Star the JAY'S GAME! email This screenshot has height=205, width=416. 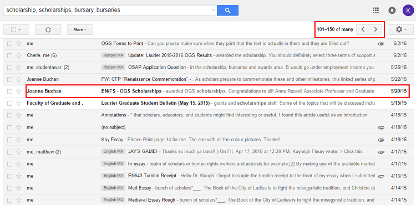[18, 152]
